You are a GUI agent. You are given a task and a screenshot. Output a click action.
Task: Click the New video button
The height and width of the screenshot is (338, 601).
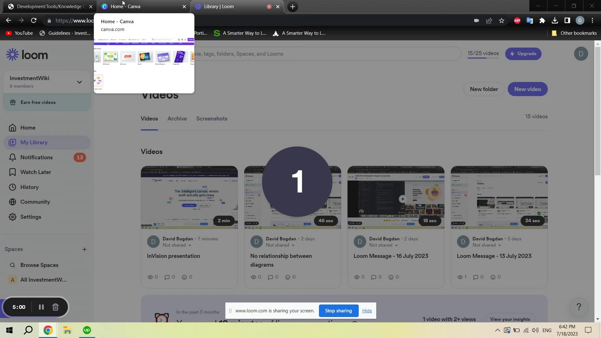coord(528,89)
